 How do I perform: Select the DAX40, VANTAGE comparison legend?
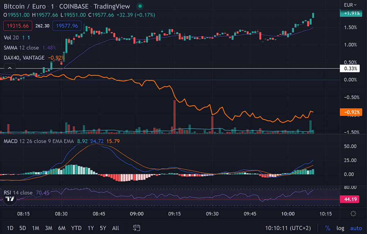24,58
